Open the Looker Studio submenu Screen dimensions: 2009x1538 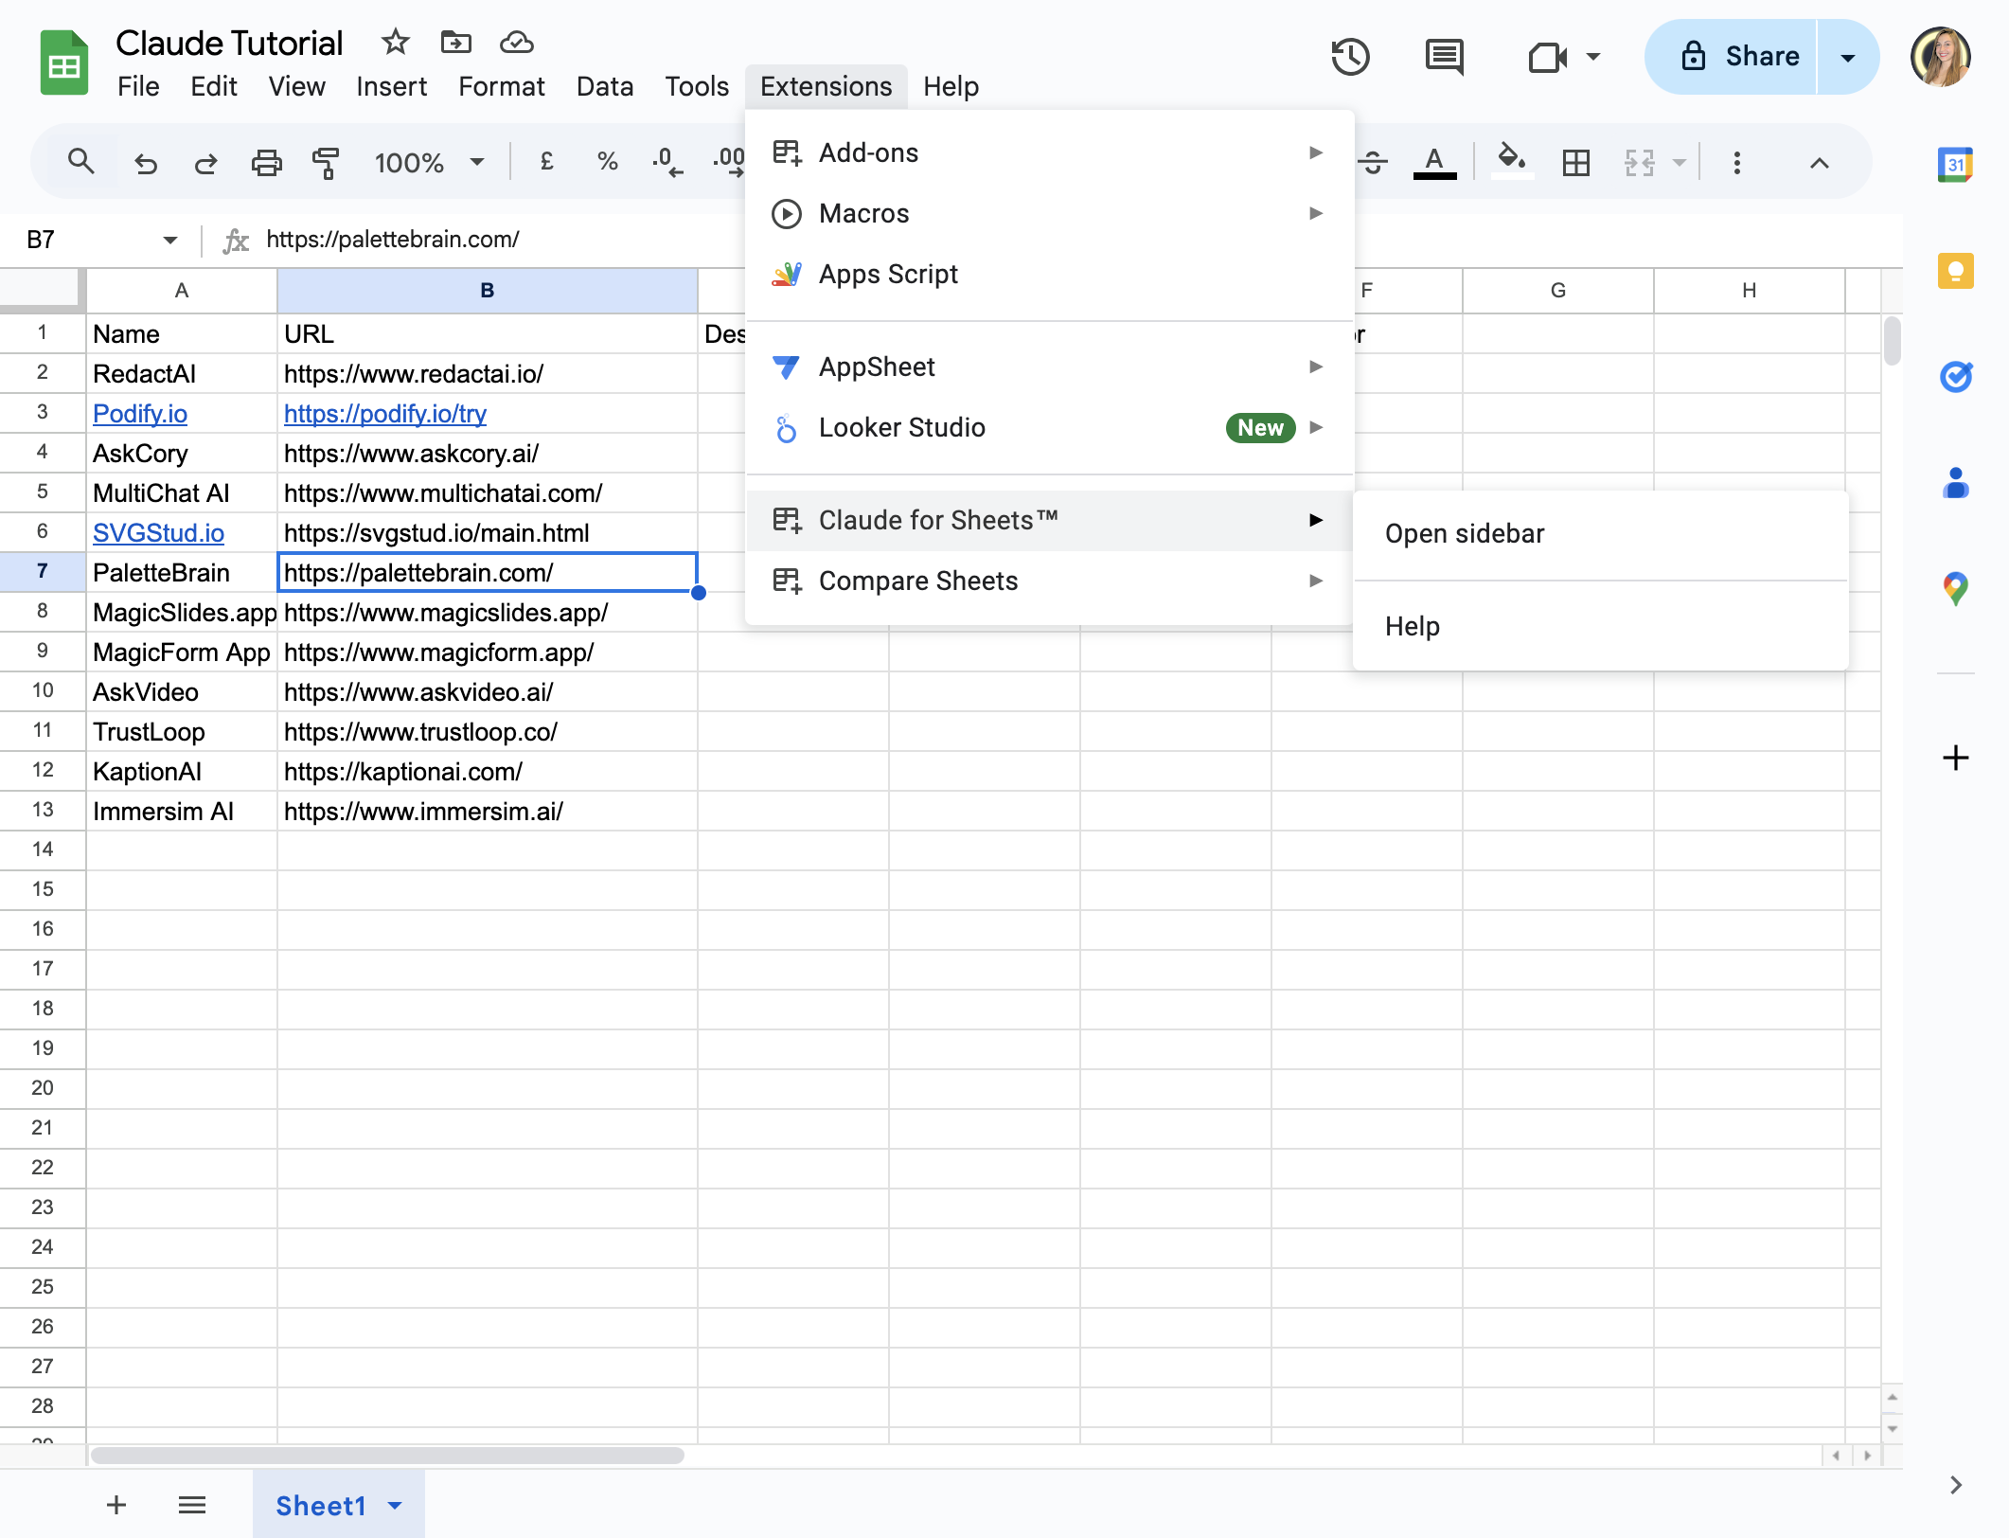(1049, 428)
